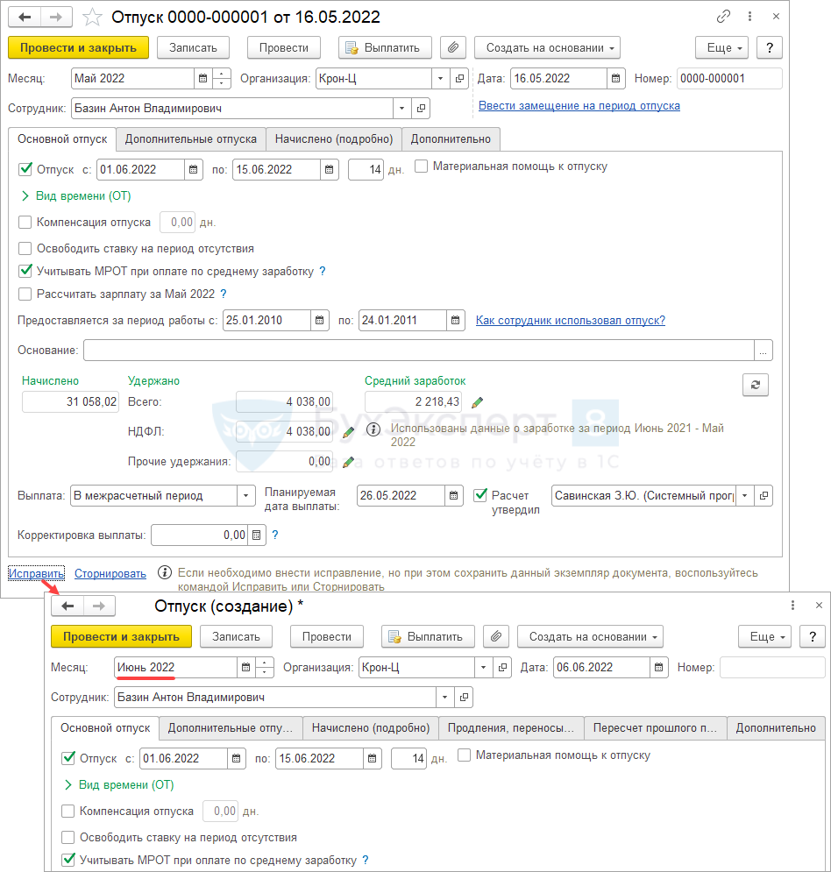
Task: Click the pencil icon beside Средний заработок amount
Action: click(x=477, y=402)
